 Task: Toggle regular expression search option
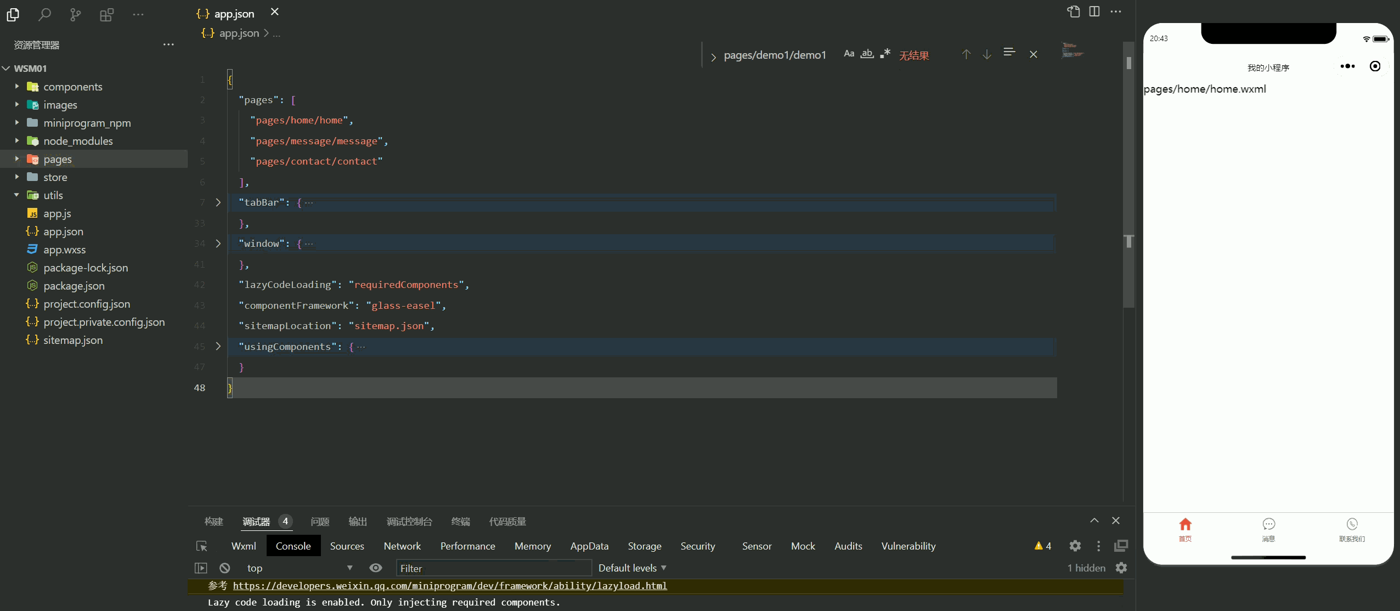click(x=885, y=54)
